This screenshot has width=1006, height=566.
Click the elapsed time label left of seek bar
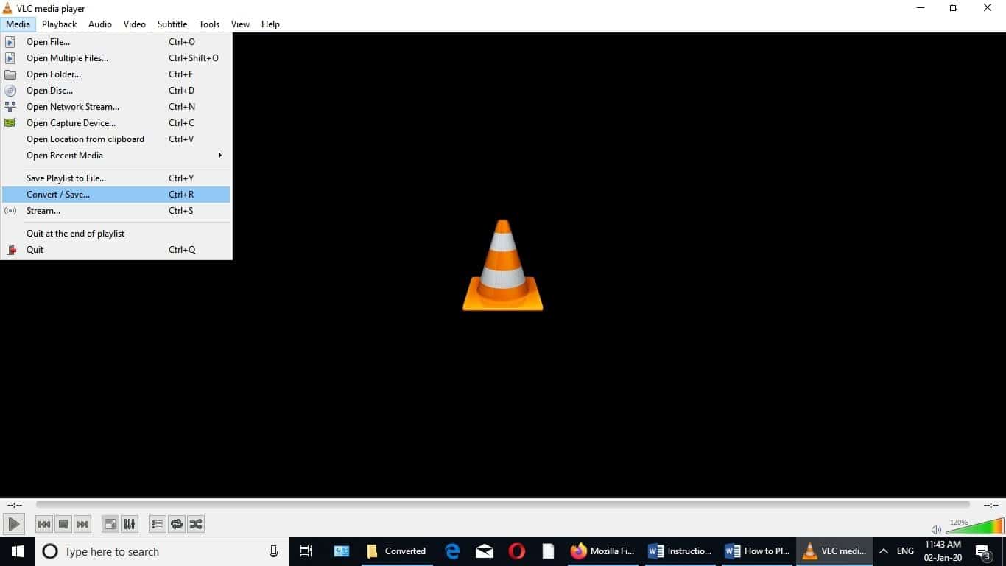tap(15, 505)
